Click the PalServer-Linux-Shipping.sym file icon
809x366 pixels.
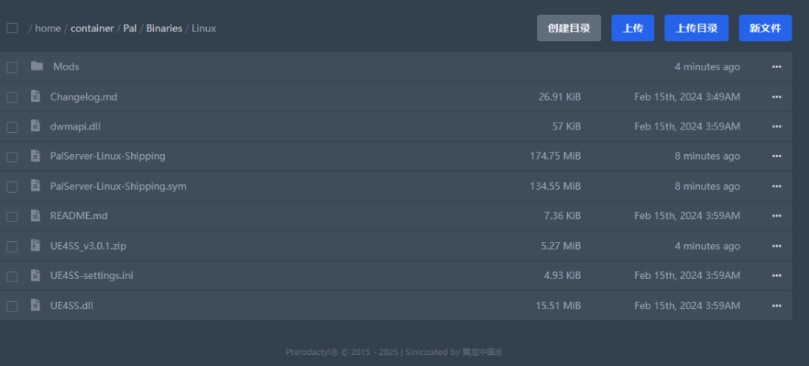tap(36, 186)
